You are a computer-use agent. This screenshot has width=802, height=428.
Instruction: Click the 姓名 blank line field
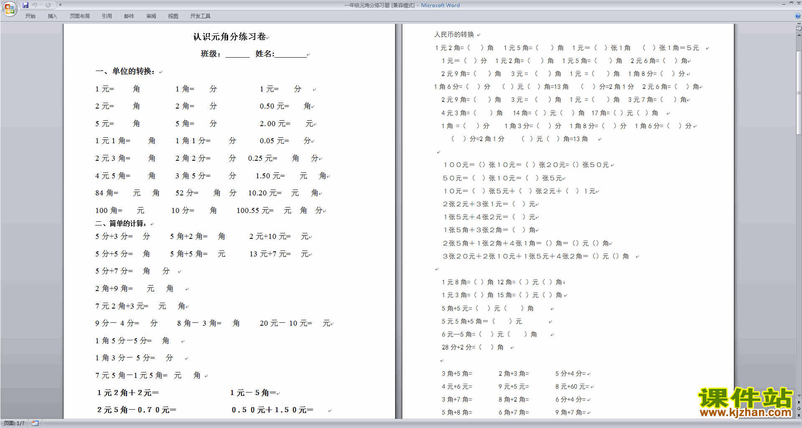291,54
